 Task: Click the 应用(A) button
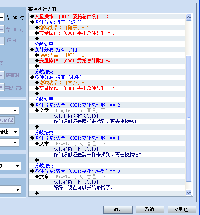coord(182,209)
